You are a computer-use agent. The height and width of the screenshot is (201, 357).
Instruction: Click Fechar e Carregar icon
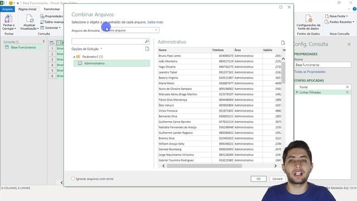(8, 18)
